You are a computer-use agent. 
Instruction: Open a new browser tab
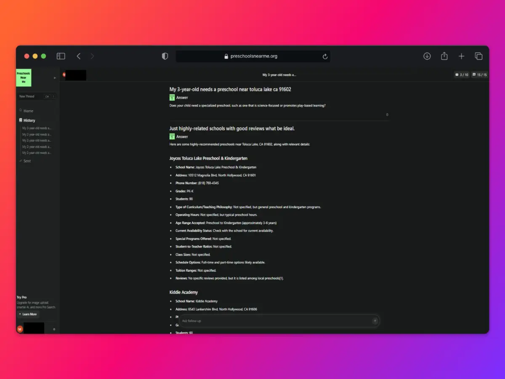click(461, 56)
